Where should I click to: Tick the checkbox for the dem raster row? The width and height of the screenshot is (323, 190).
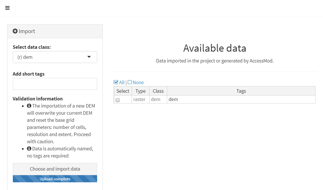coord(118,100)
